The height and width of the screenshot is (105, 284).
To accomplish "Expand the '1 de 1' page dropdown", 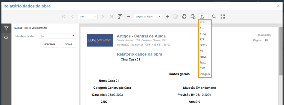I will tap(88, 16).
